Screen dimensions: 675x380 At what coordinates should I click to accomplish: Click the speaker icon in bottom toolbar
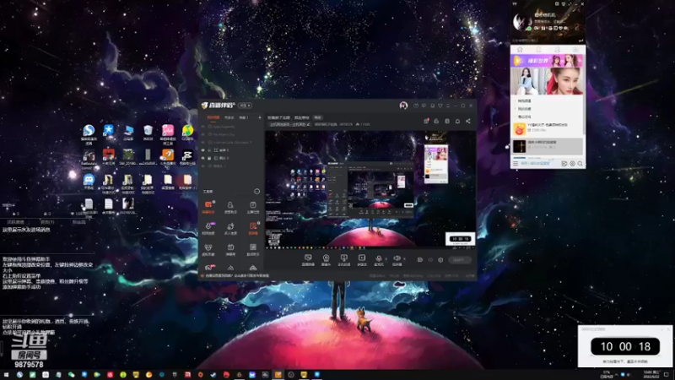[397, 259]
